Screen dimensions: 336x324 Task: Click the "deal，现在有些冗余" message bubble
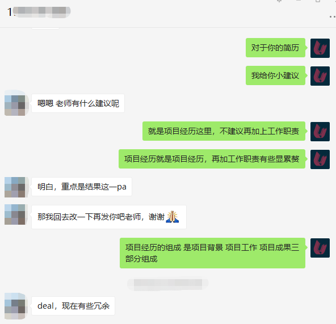(x=73, y=306)
